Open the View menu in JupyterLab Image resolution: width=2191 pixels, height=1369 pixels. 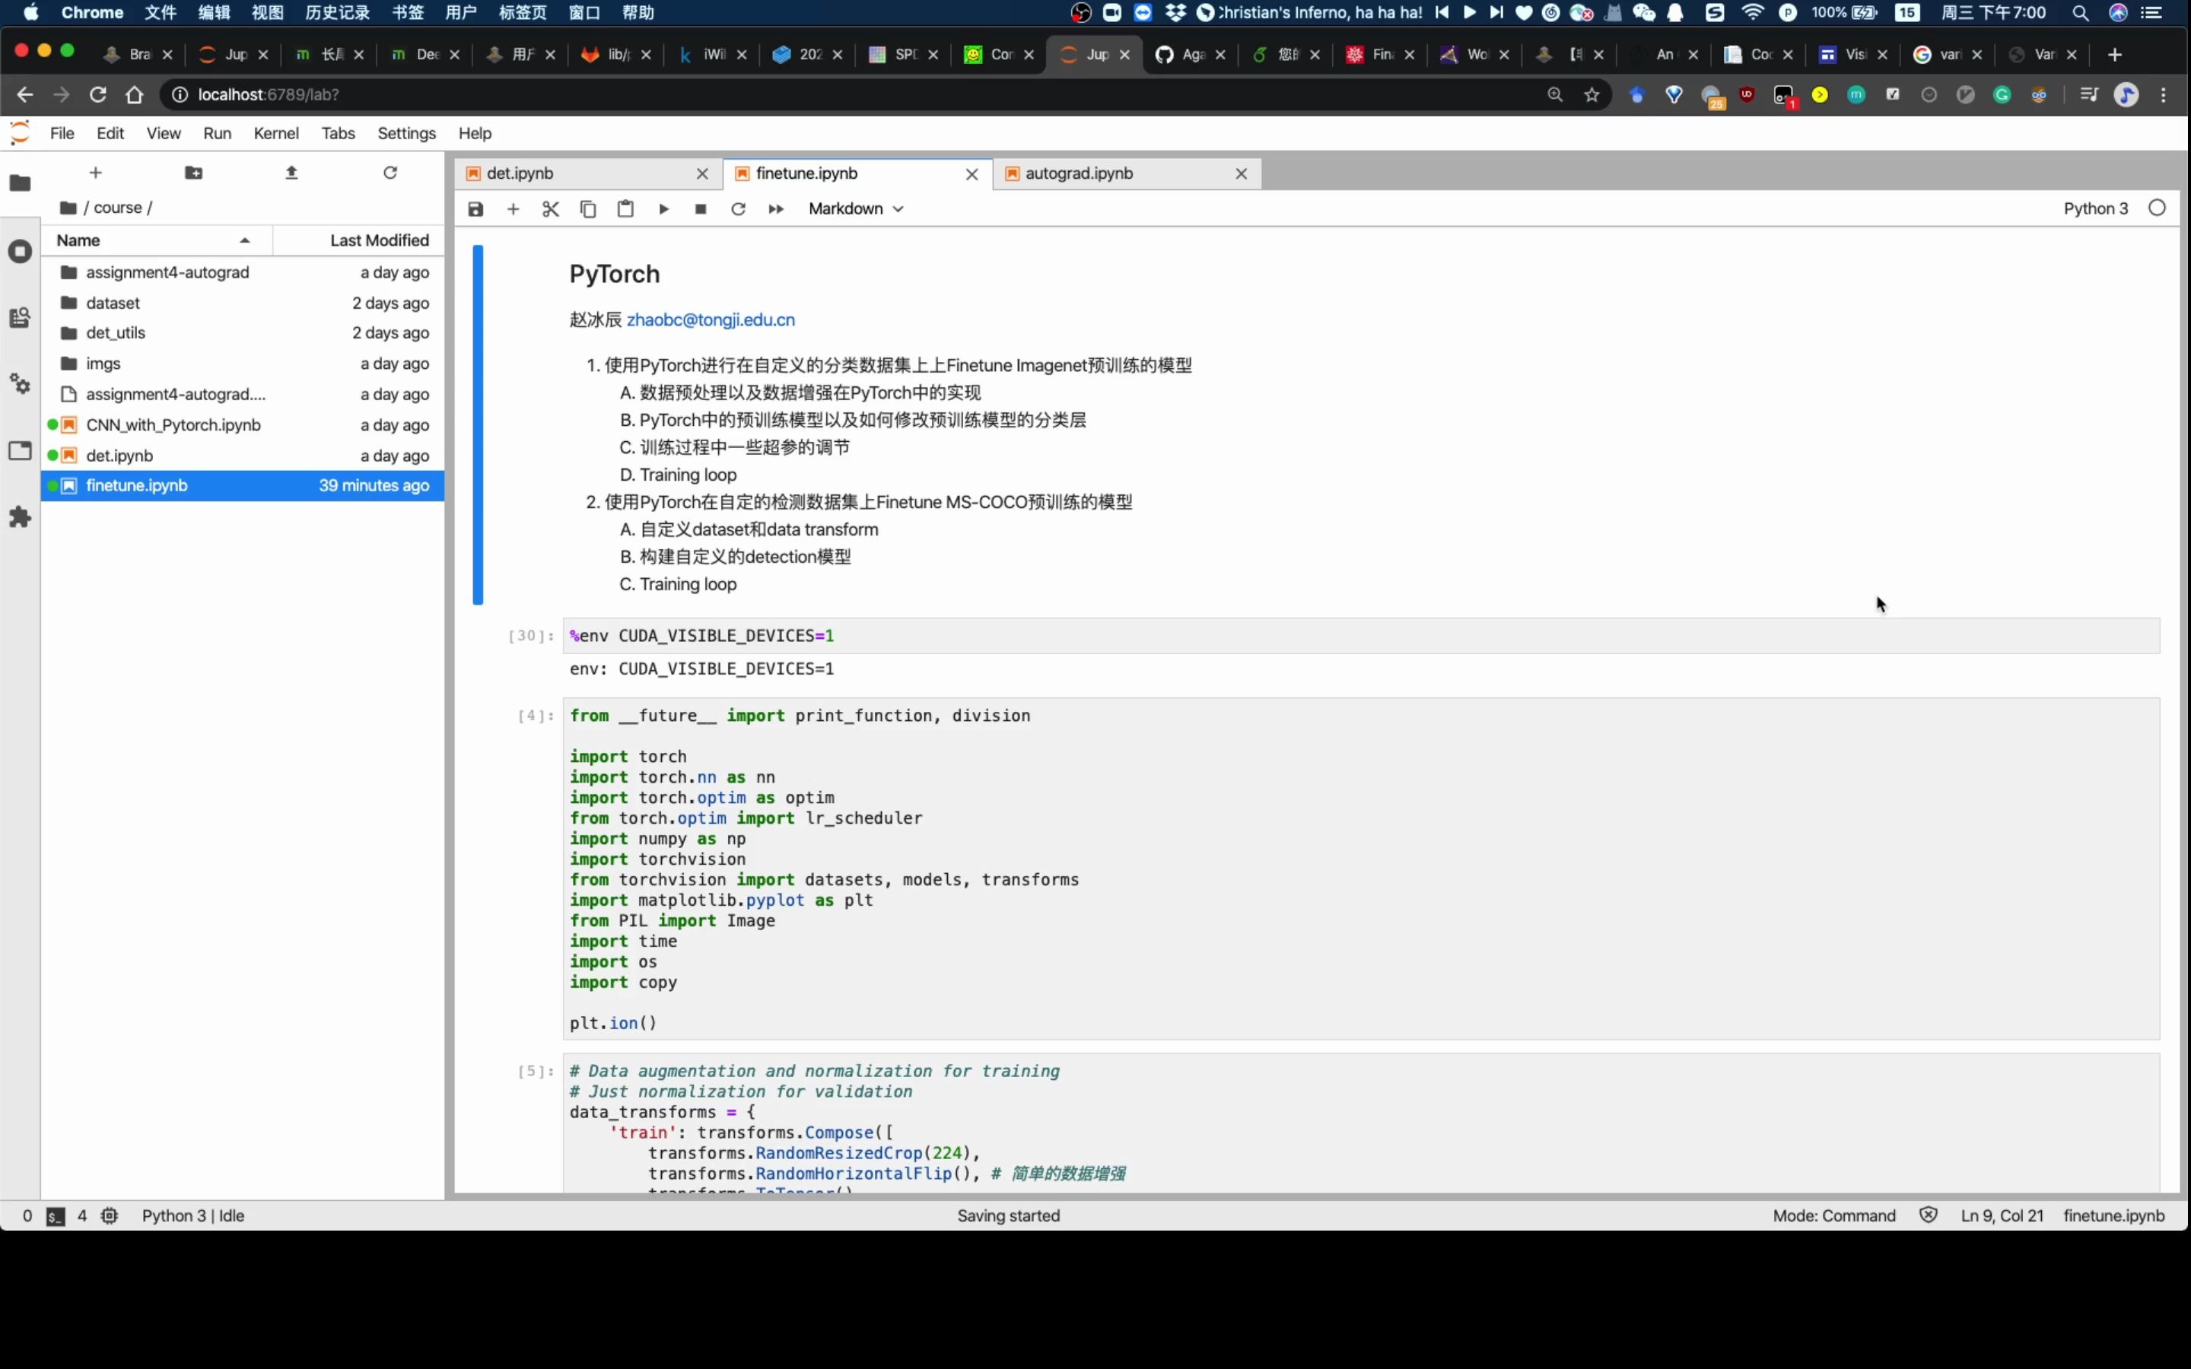point(164,133)
